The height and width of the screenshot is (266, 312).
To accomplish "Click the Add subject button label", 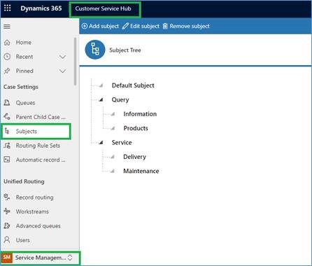I will (x=104, y=26).
